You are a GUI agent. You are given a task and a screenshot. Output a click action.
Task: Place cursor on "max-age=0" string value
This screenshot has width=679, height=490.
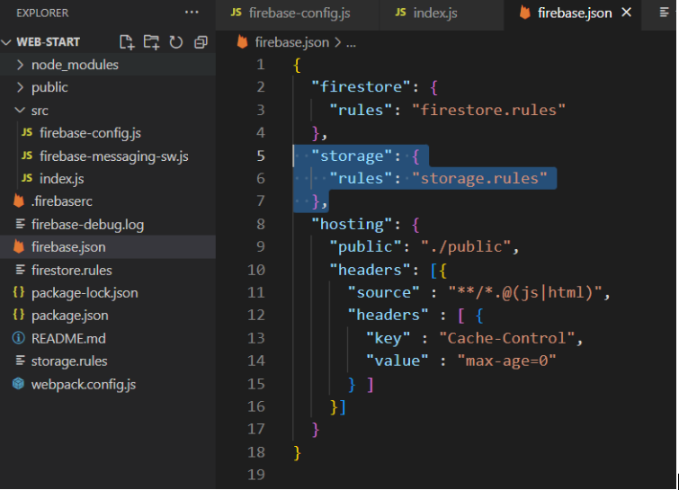(x=506, y=361)
